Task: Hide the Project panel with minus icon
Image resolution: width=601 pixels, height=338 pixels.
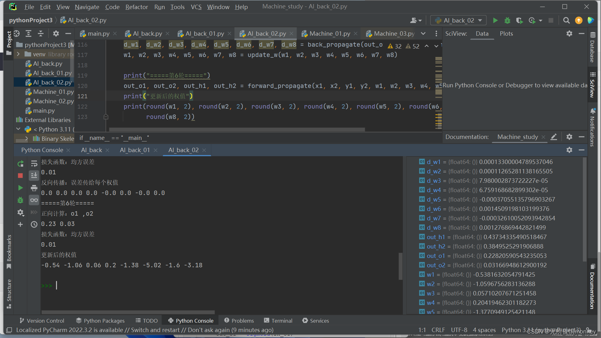Action: (x=68, y=33)
